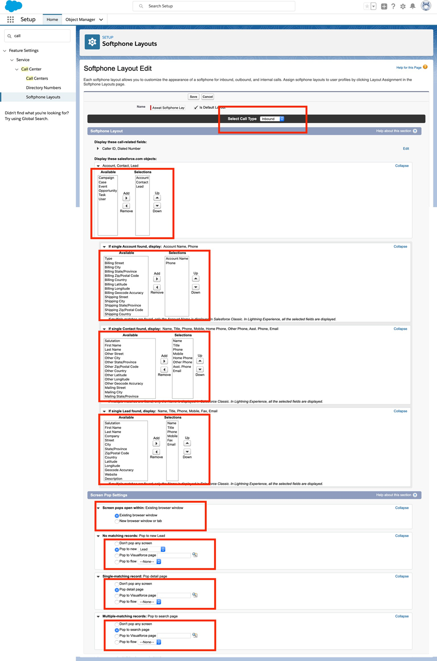Open Object Manager tab dropdown chevron
This screenshot has height=661, width=437.
pyautogui.click(x=101, y=20)
